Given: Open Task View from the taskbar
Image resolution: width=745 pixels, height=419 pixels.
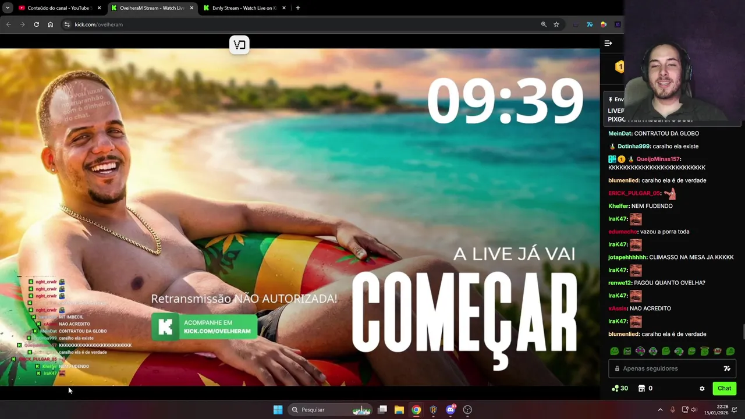Looking at the screenshot, I should 382,410.
